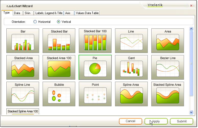Choose the Area chart type
The image size is (198, 128).
168,41
